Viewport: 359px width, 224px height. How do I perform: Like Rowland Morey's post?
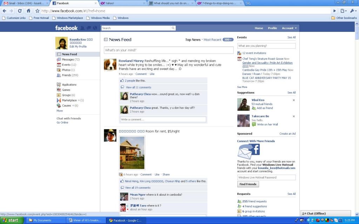point(152,74)
